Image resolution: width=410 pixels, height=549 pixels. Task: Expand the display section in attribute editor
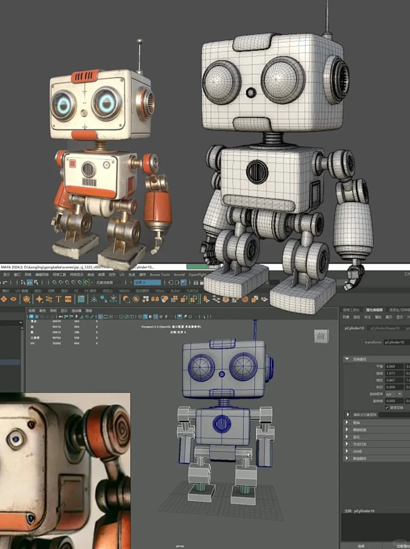point(347,437)
